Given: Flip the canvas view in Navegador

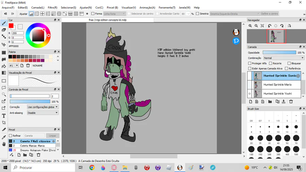Looking at the screenshot, I should click(x=289, y=26).
